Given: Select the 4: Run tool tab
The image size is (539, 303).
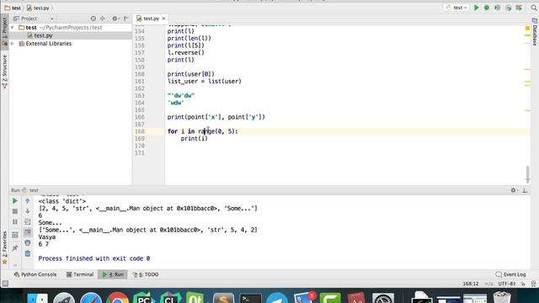Looking at the screenshot, I should pyautogui.click(x=113, y=274).
